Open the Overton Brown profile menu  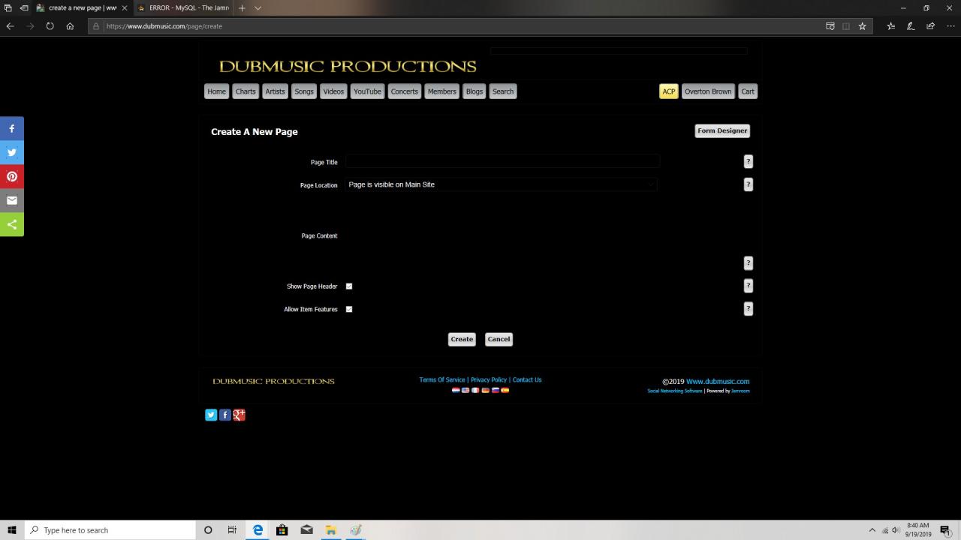pos(708,91)
